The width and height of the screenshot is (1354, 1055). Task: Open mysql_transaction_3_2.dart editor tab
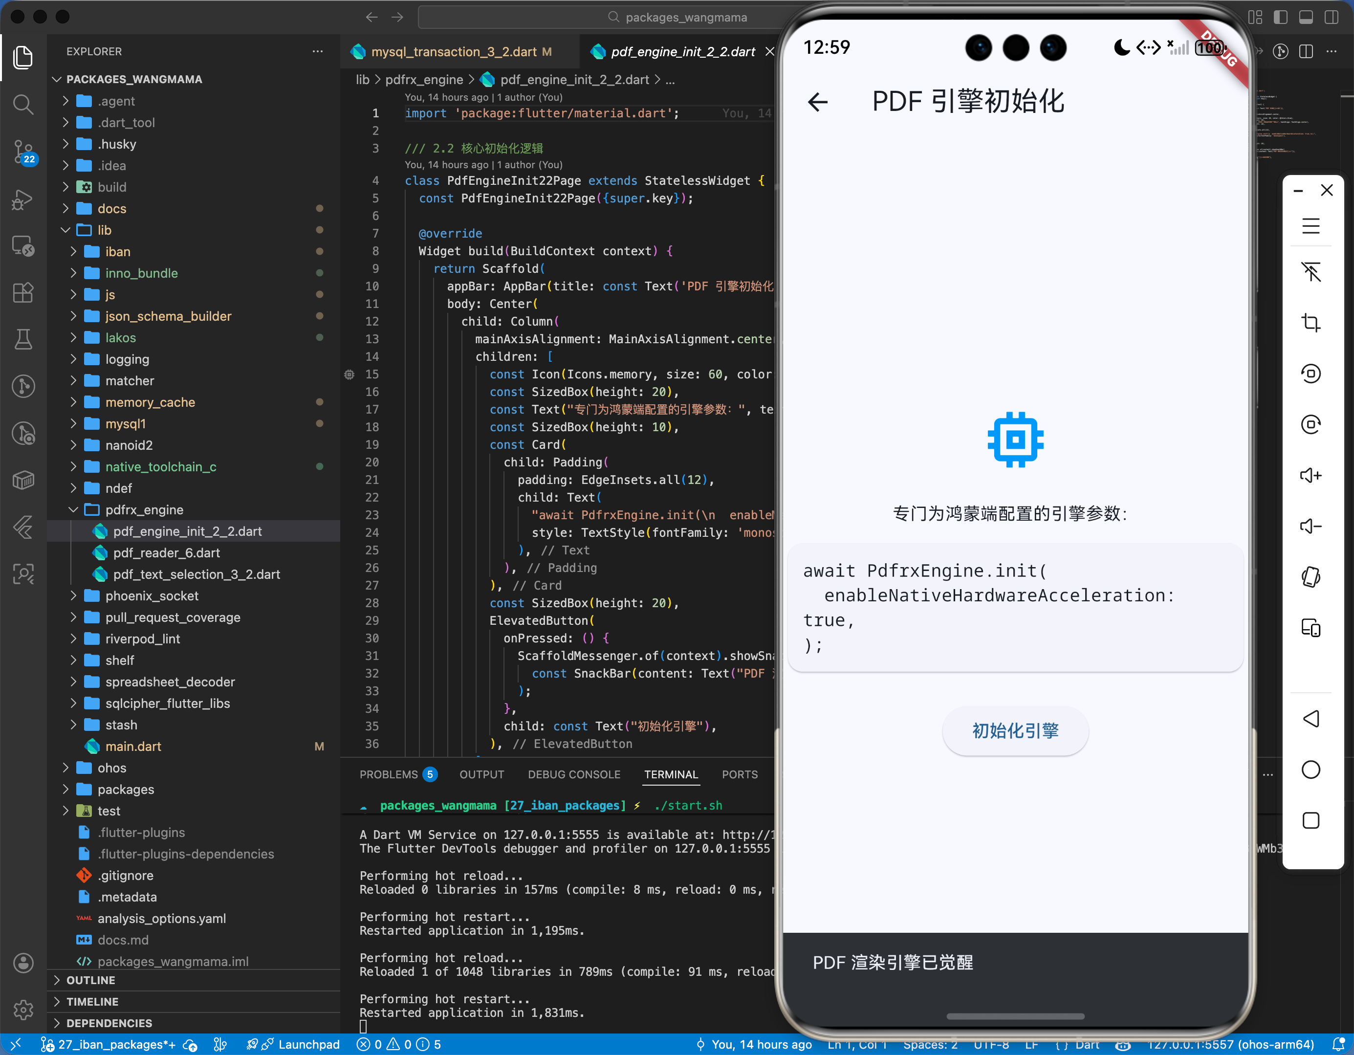453,52
